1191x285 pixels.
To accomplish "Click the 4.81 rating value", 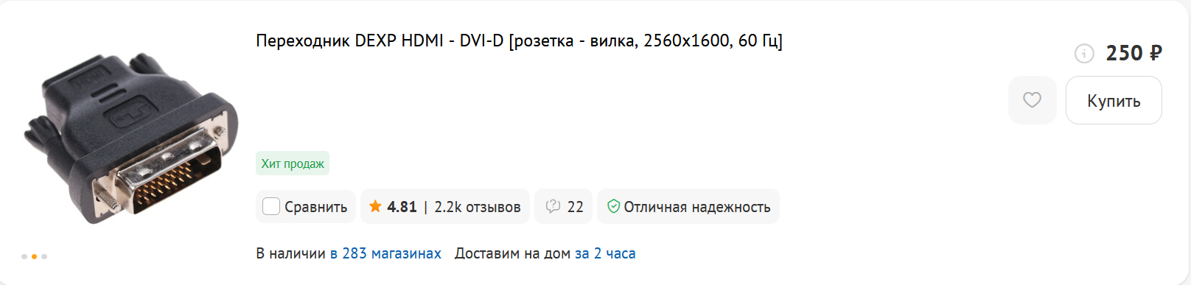I will (x=402, y=207).
